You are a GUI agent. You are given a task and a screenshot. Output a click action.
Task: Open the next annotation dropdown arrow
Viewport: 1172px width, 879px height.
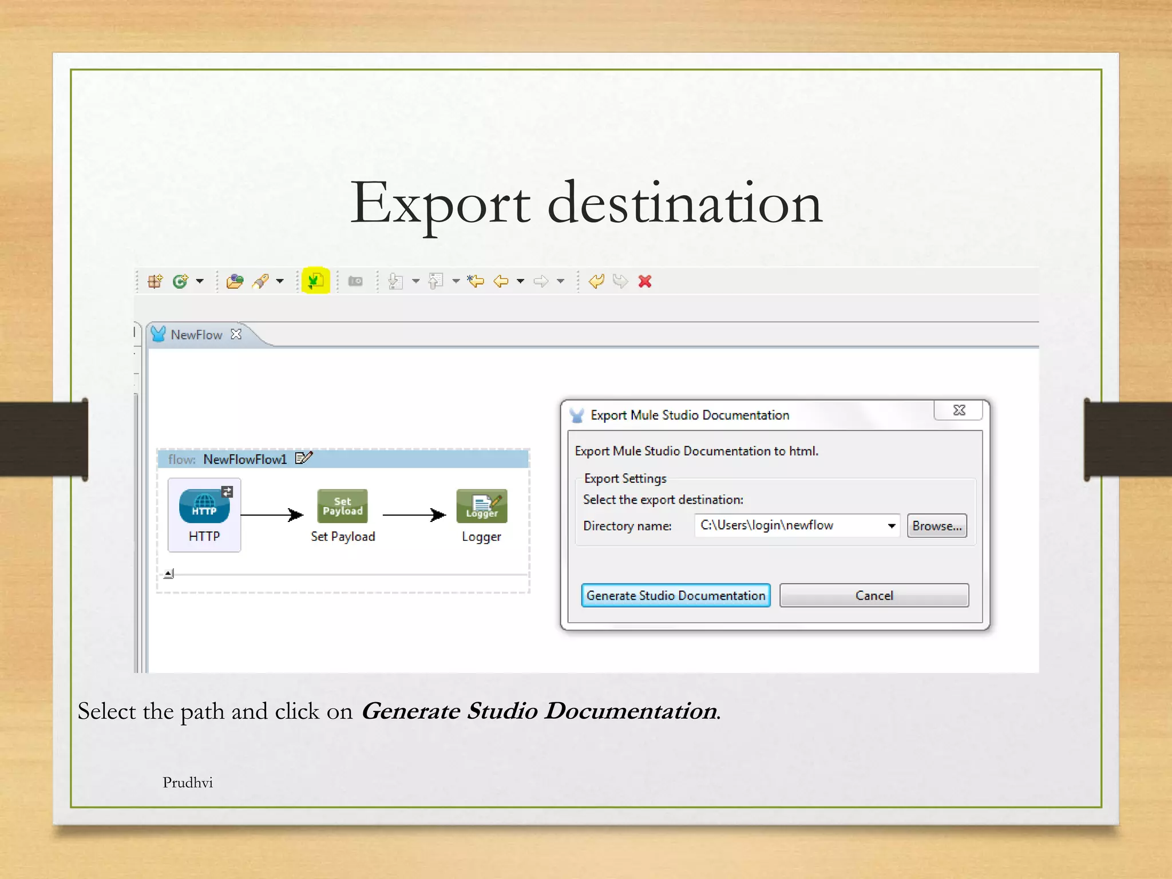click(x=416, y=281)
